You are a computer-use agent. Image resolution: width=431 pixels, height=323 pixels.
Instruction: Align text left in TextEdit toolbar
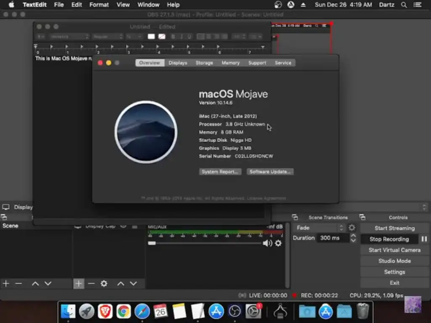(x=201, y=37)
